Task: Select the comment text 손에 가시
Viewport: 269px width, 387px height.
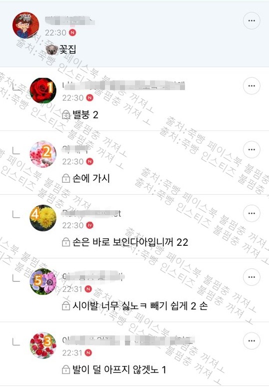Action: (x=91, y=178)
